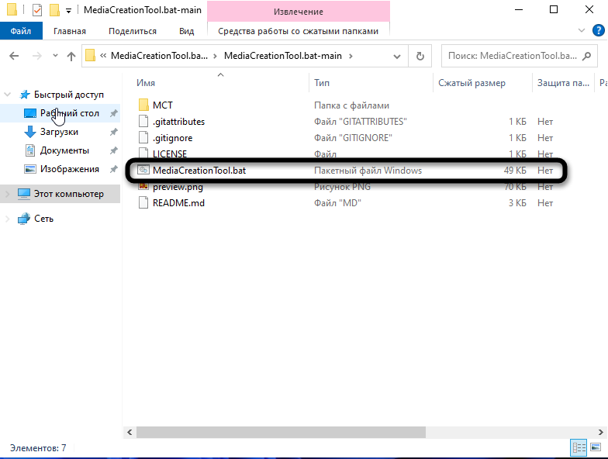Click the 49 КБ size cell
Image resolution: width=608 pixels, height=459 pixels.
click(x=515, y=171)
